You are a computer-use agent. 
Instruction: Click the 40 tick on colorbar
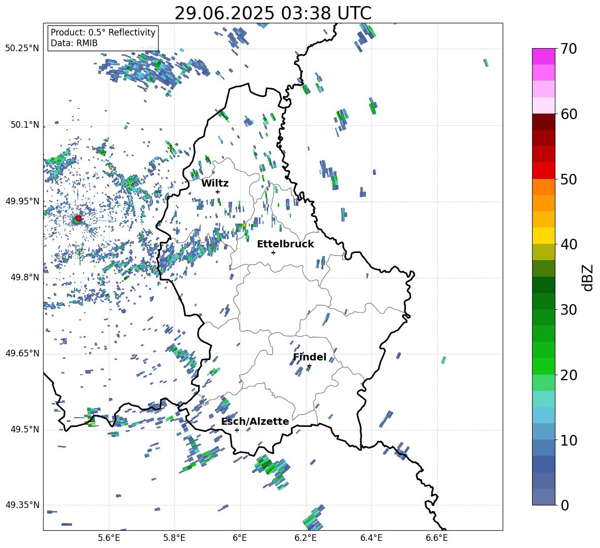click(x=569, y=244)
